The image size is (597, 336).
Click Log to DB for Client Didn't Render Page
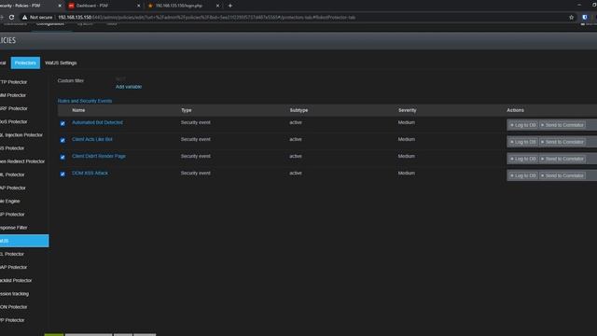point(522,159)
